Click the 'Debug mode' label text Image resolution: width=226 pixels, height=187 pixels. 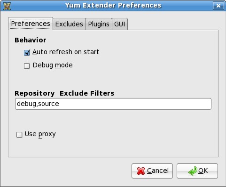[x=53, y=65]
